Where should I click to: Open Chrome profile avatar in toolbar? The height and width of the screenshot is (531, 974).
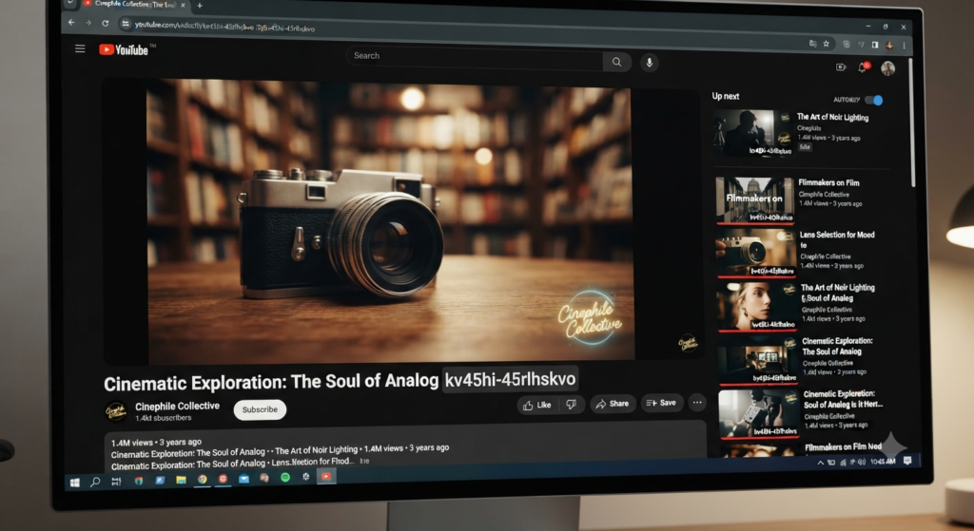tap(889, 46)
